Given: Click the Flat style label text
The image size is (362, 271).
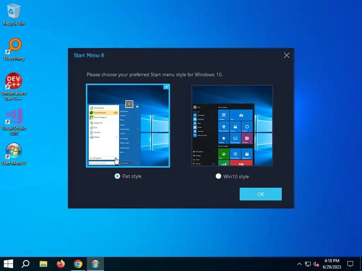Looking at the screenshot, I should point(132,176).
